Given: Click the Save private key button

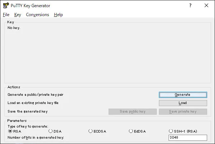Looking at the screenshot, I should (183, 111).
